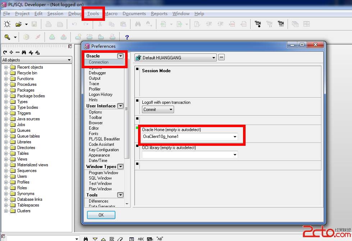Click the Commit green down-arrow icon
The width and height of the screenshot is (352, 241).
pos(52,37)
